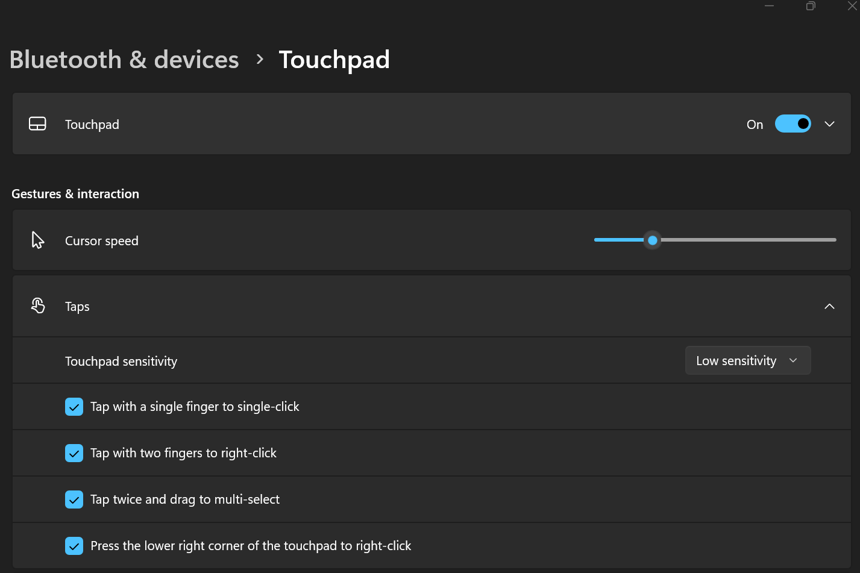The image size is (860, 573).
Task: Click the On status text
Action: pyautogui.click(x=755, y=125)
